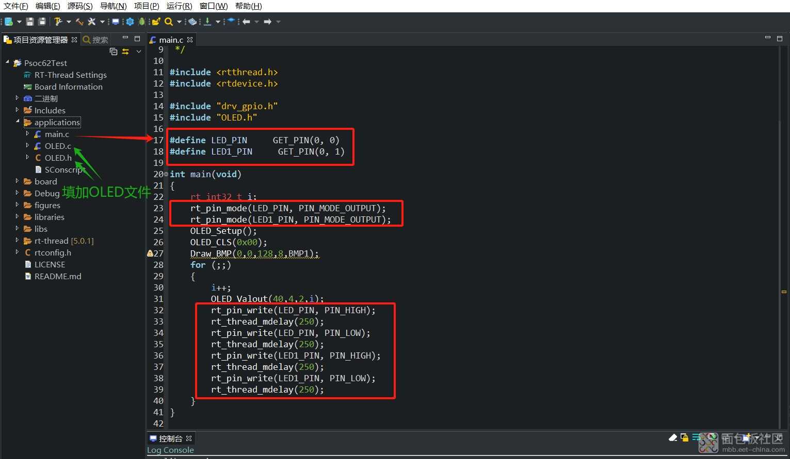Image resolution: width=790 pixels, height=459 pixels.
Task: Open the 源码(S) menu
Action: (x=80, y=6)
